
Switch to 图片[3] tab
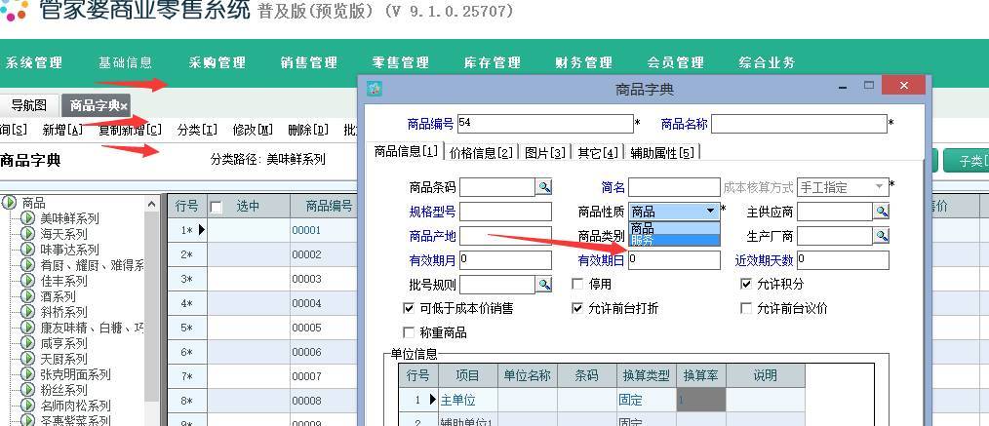pos(544,152)
